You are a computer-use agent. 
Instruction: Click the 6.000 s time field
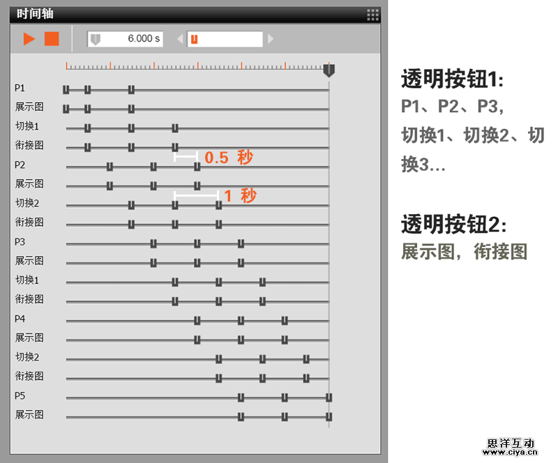click(x=126, y=39)
